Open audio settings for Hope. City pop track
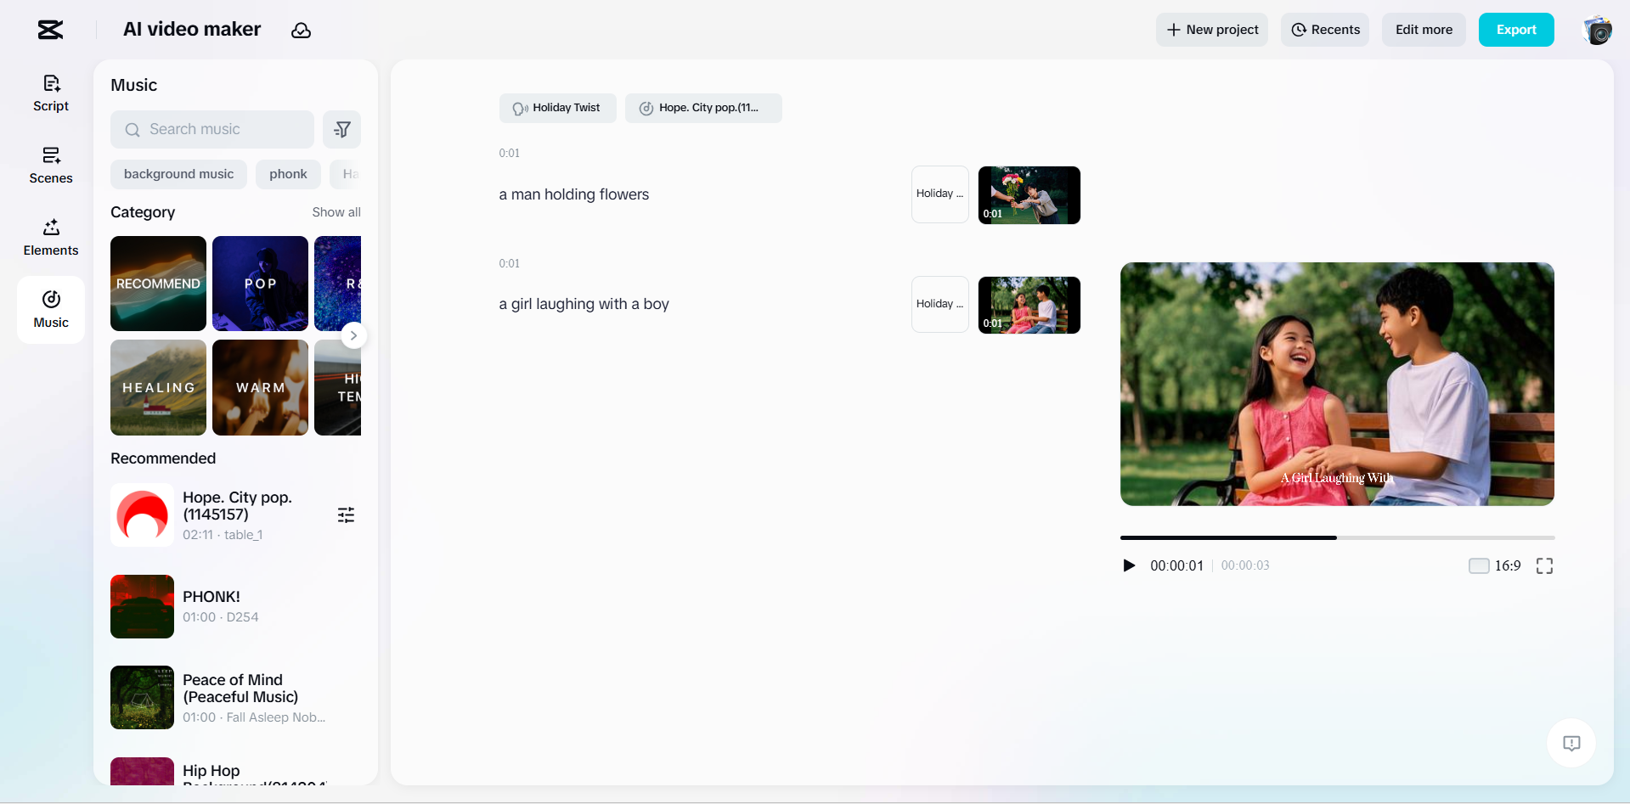Viewport: 1630px width, 804px height. tap(346, 514)
